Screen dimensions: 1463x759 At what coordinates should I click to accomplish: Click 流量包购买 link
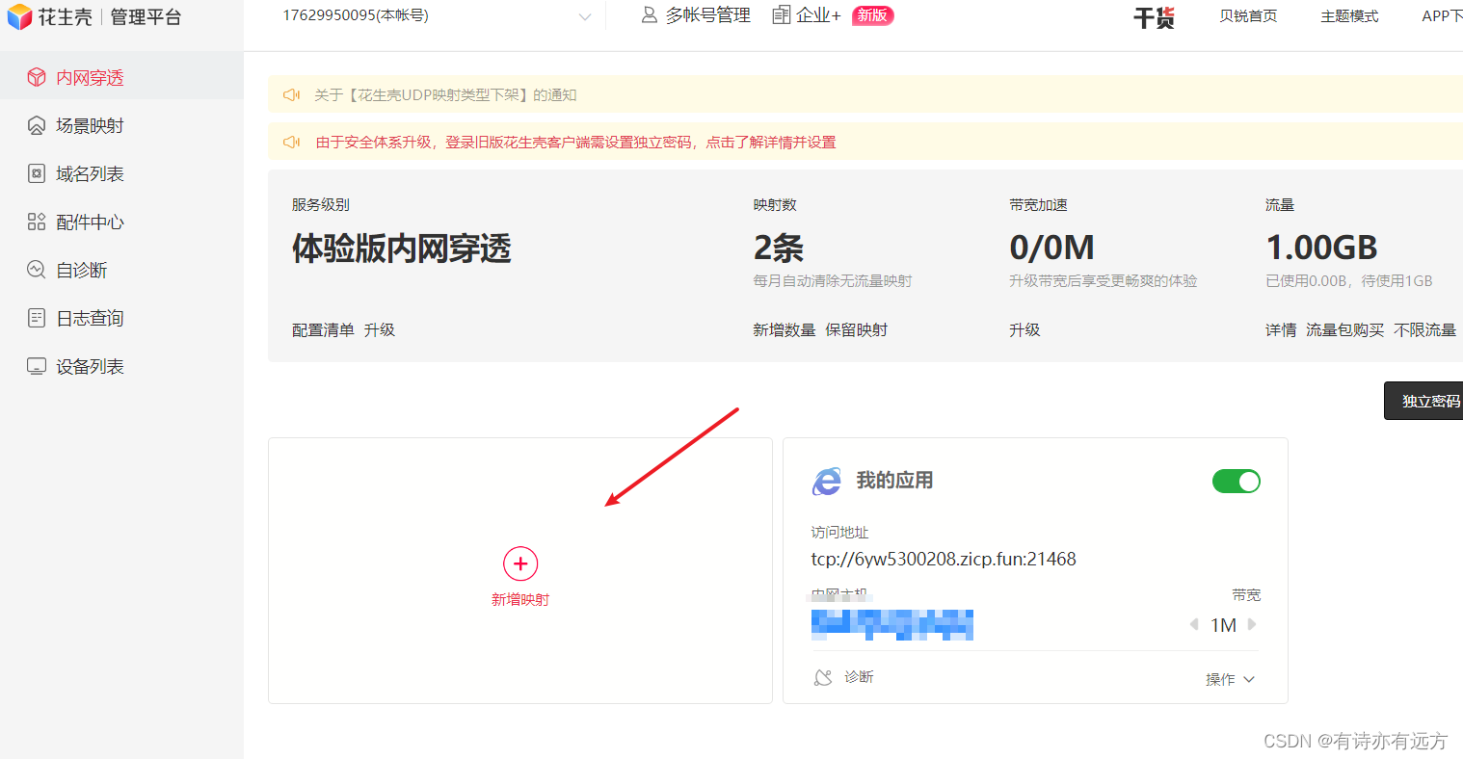coord(1344,329)
